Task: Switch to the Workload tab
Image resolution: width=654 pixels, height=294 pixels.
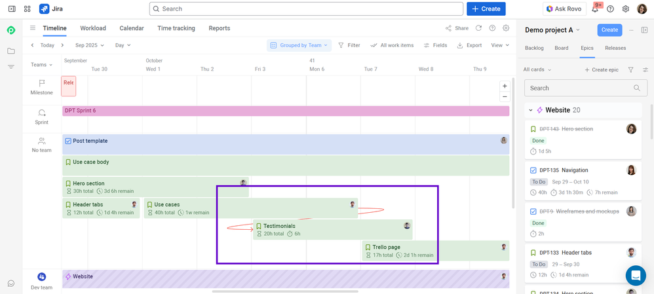Action: [x=93, y=28]
